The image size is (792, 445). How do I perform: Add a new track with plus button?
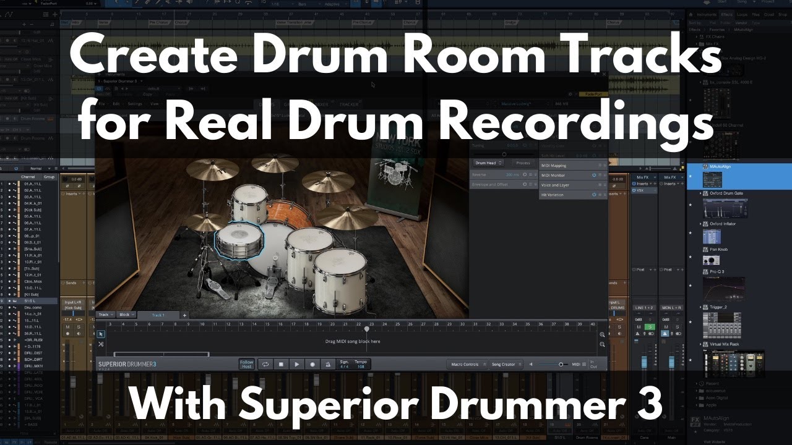click(x=184, y=315)
